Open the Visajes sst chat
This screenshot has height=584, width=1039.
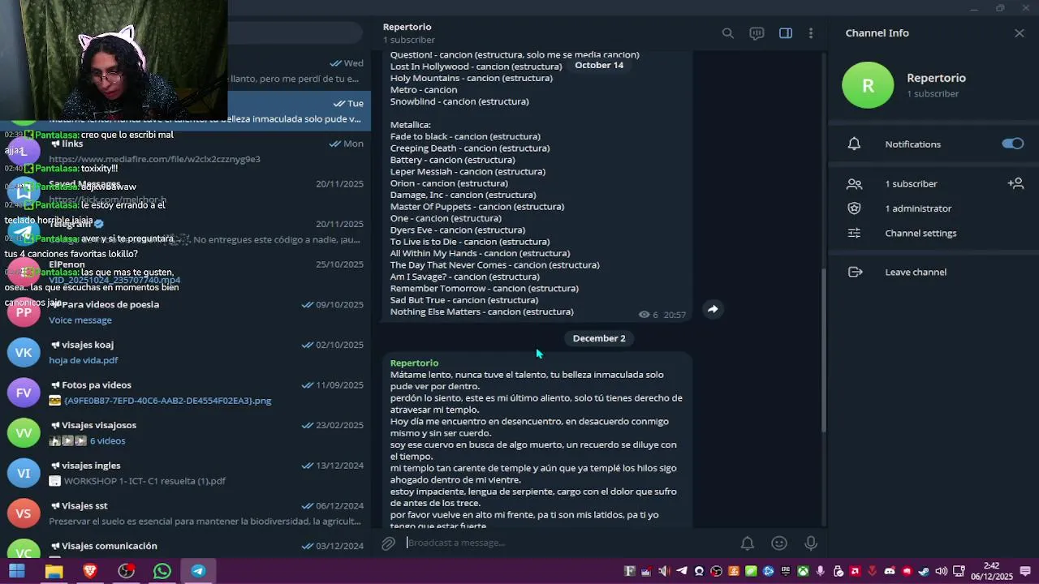coord(185,513)
